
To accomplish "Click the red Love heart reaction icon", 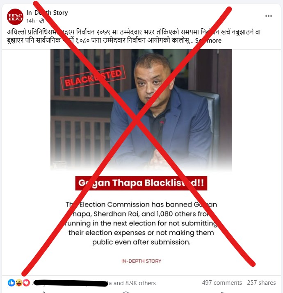I will (x=26, y=283).
